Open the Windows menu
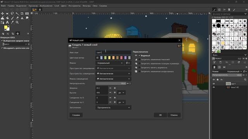The height and width of the screenshot is (139, 248). [x=95, y=6]
